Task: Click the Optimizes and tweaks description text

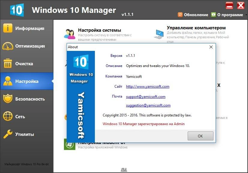Action: click(x=158, y=66)
